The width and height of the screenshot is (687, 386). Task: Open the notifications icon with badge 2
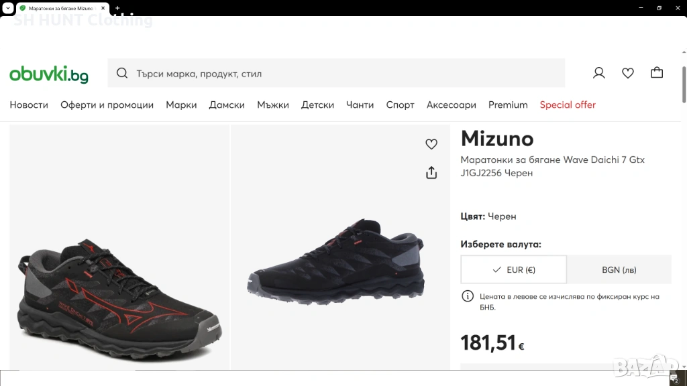click(674, 379)
